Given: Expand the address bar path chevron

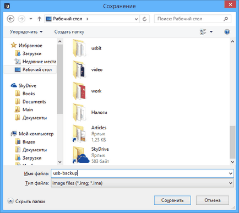Looking at the screenshot, I should click(88, 19).
